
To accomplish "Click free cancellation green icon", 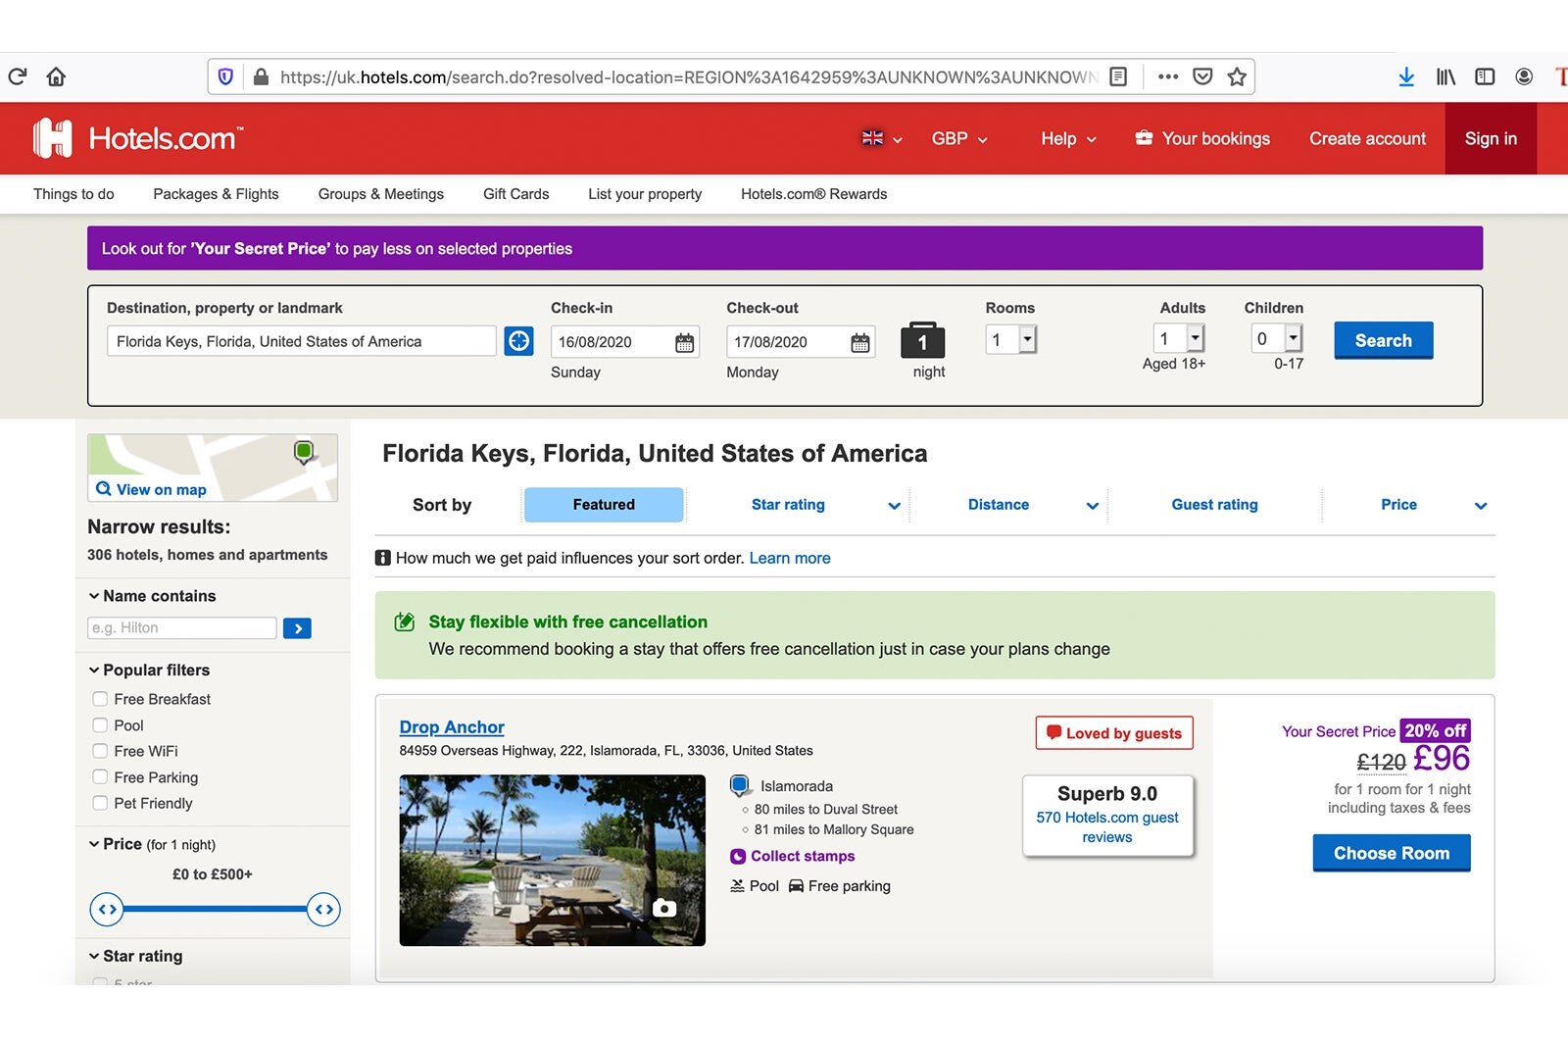I will [404, 622].
